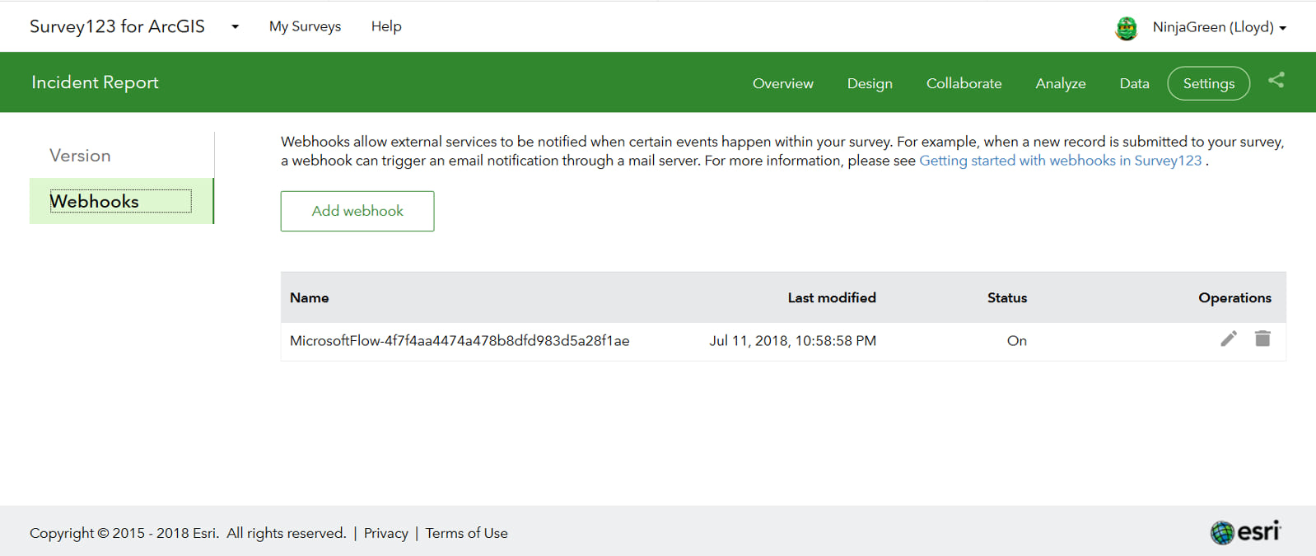This screenshot has height=556, width=1316.
Task: Open the Help menu
Action: click(386, 26)
